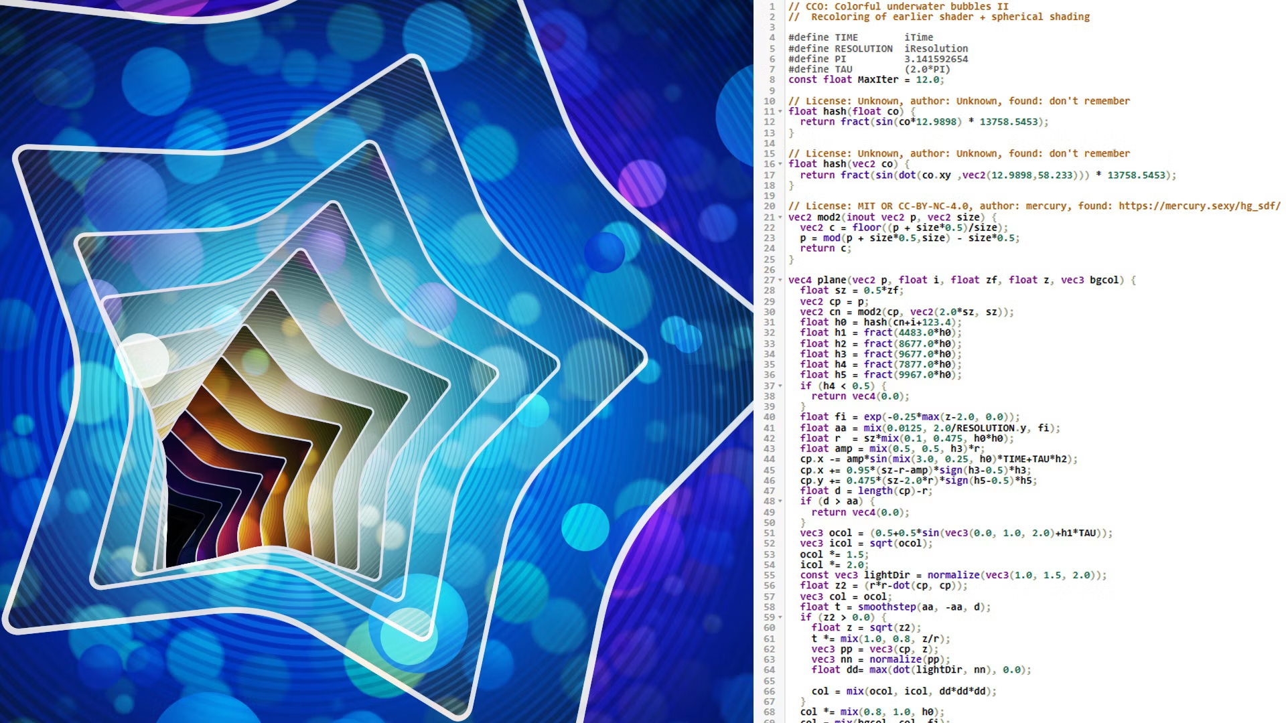Click the 'float h3 = fract(9677.0*h0);' line
This screenshot has height=723, width=1286.
[881, 354]
